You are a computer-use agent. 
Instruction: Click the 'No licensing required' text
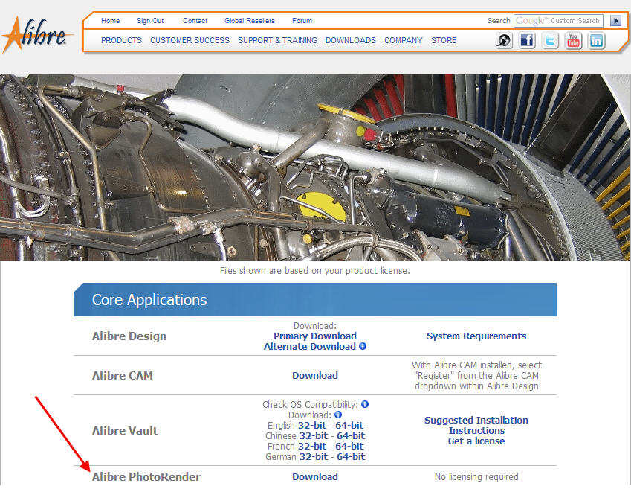pyautogui.click(x=476, y=477)
